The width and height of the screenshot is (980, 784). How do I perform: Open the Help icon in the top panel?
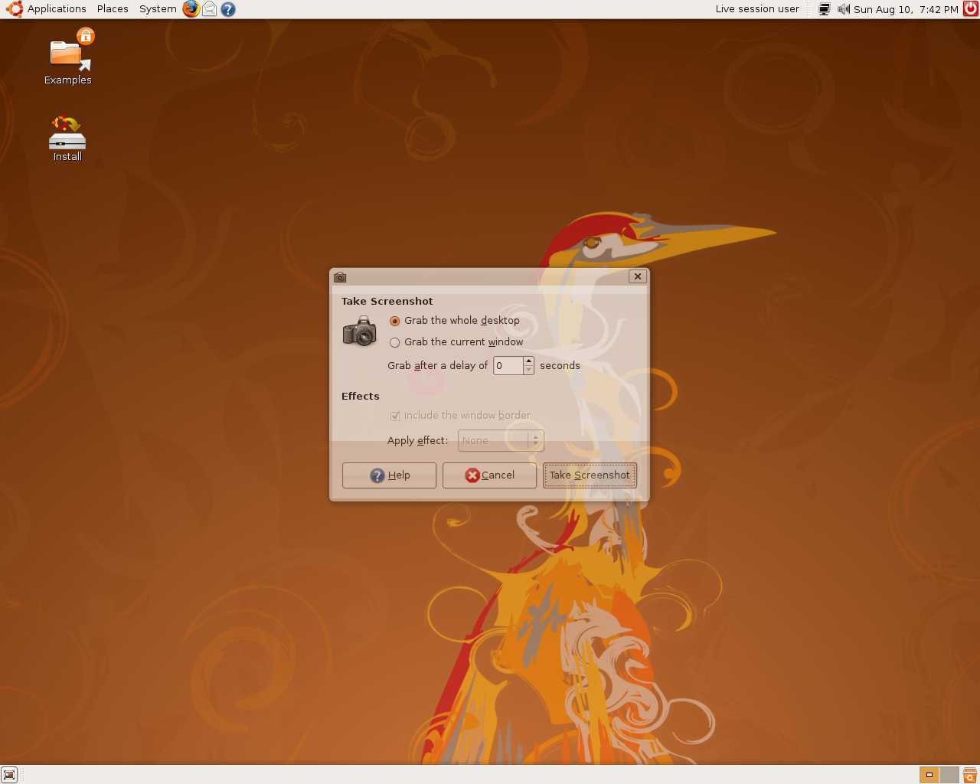click(x=227, y=8)
